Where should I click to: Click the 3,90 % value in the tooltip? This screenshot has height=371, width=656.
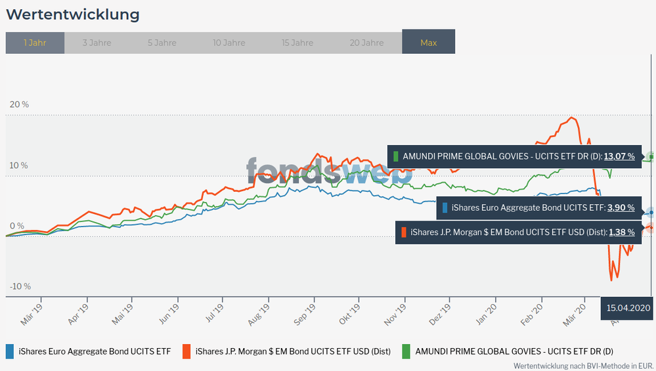pyautogui.click(x=621, y=207)
